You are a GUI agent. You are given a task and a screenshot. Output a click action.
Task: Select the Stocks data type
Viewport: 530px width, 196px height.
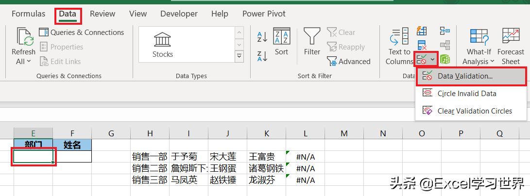[x=163, y=45]
